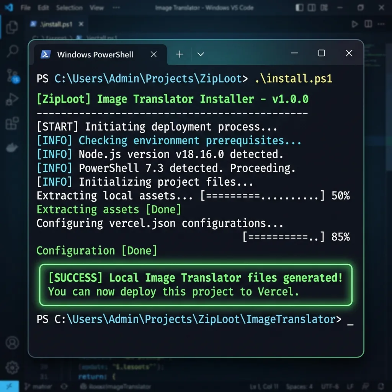Click the [SUCCESS] Local Image Translator files generated message
The image size is (392, 392).
click(195, 278)
